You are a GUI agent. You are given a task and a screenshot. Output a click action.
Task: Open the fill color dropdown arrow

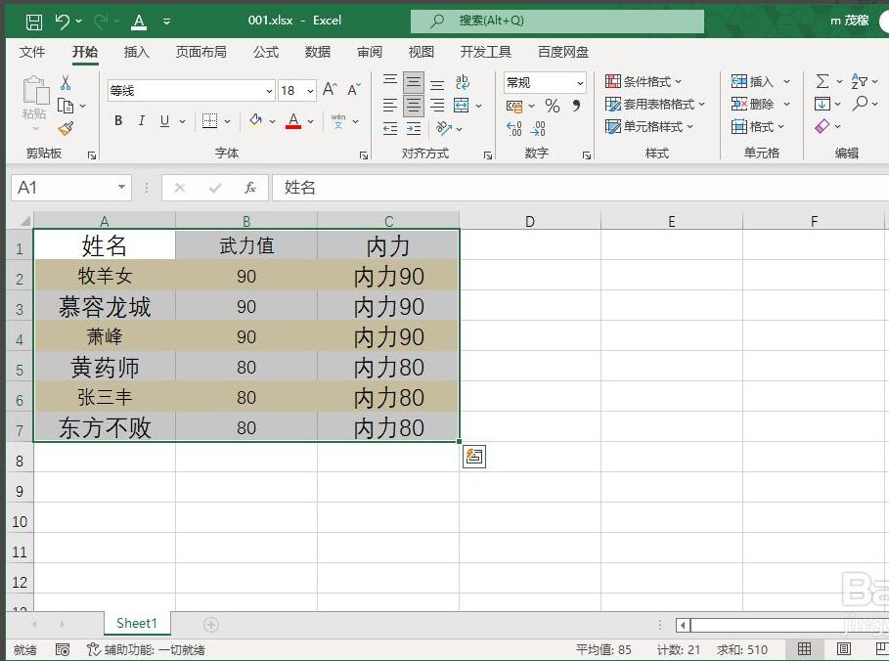point(270,120)
